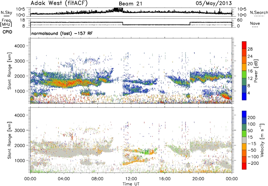Image resolution: width=268 pixels, height=186 pixels.
Task: Click the "08:00" time axis tick
Action: [x=97, y=179]
